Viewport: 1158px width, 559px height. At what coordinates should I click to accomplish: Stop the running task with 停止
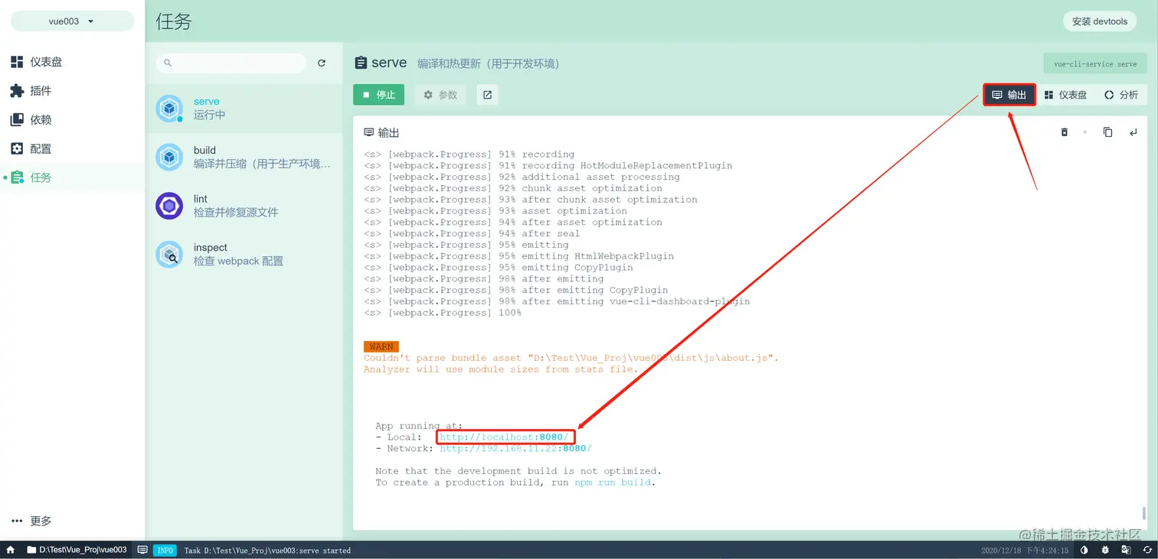378,95
